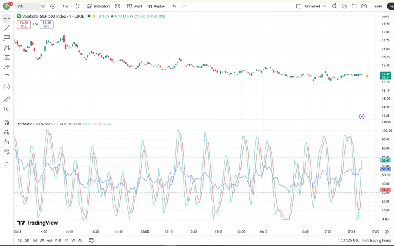The height and width of the screenshot is (246, 394).
Task: Open the Trade panel
Action: coord(377,6)
